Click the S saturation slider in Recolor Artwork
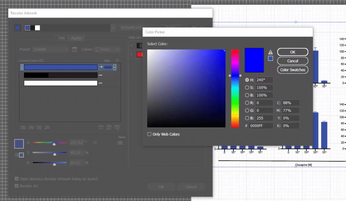 click(49, 153)
